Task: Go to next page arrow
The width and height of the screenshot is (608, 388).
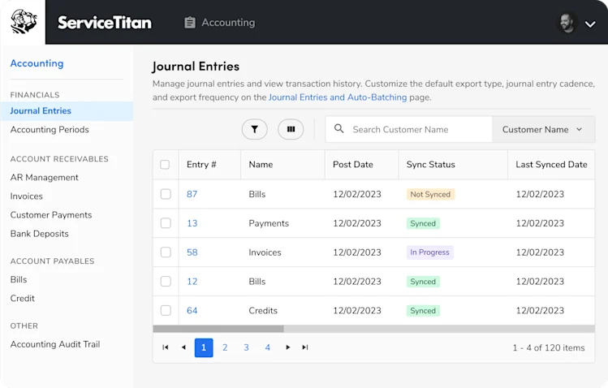Action: pyautogui.click(x=287, y=347)
